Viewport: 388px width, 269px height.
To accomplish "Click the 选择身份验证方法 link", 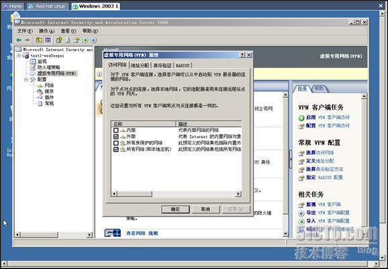I will [324, 169].
